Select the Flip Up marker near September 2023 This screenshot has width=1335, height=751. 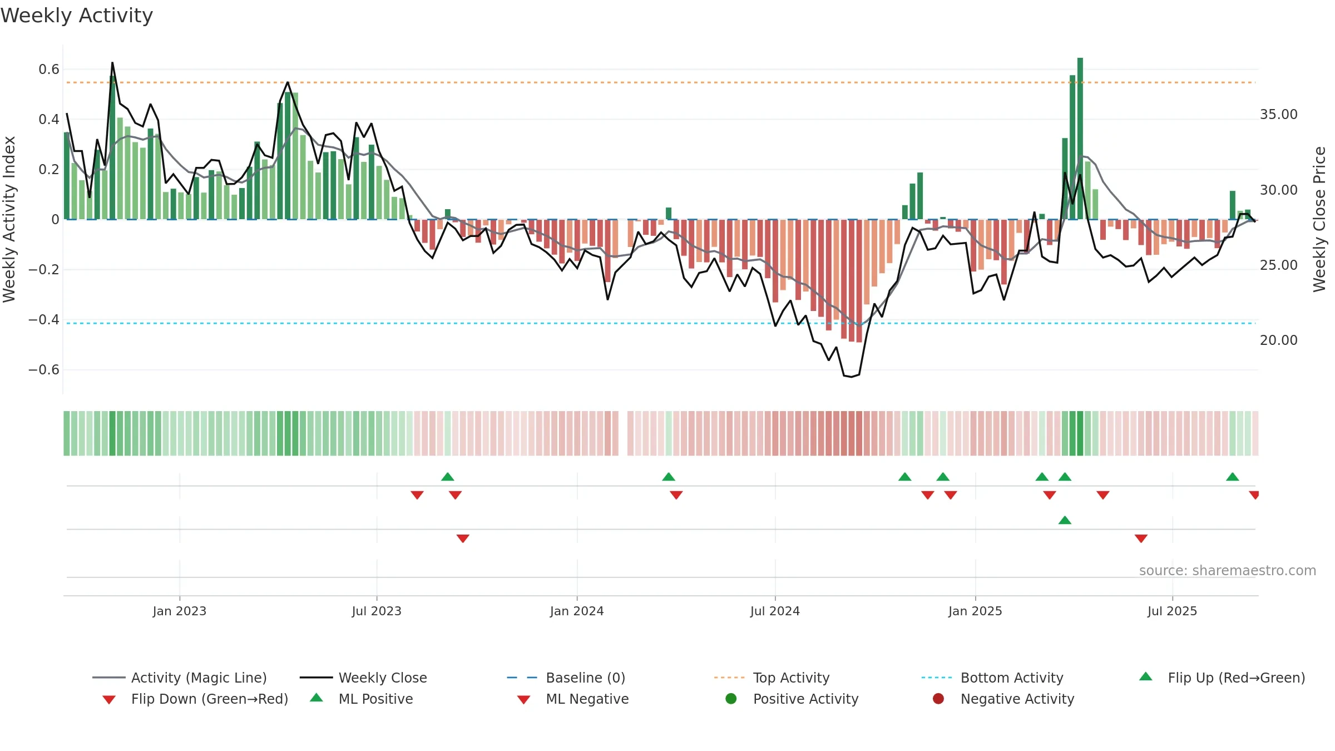[447, 477]
